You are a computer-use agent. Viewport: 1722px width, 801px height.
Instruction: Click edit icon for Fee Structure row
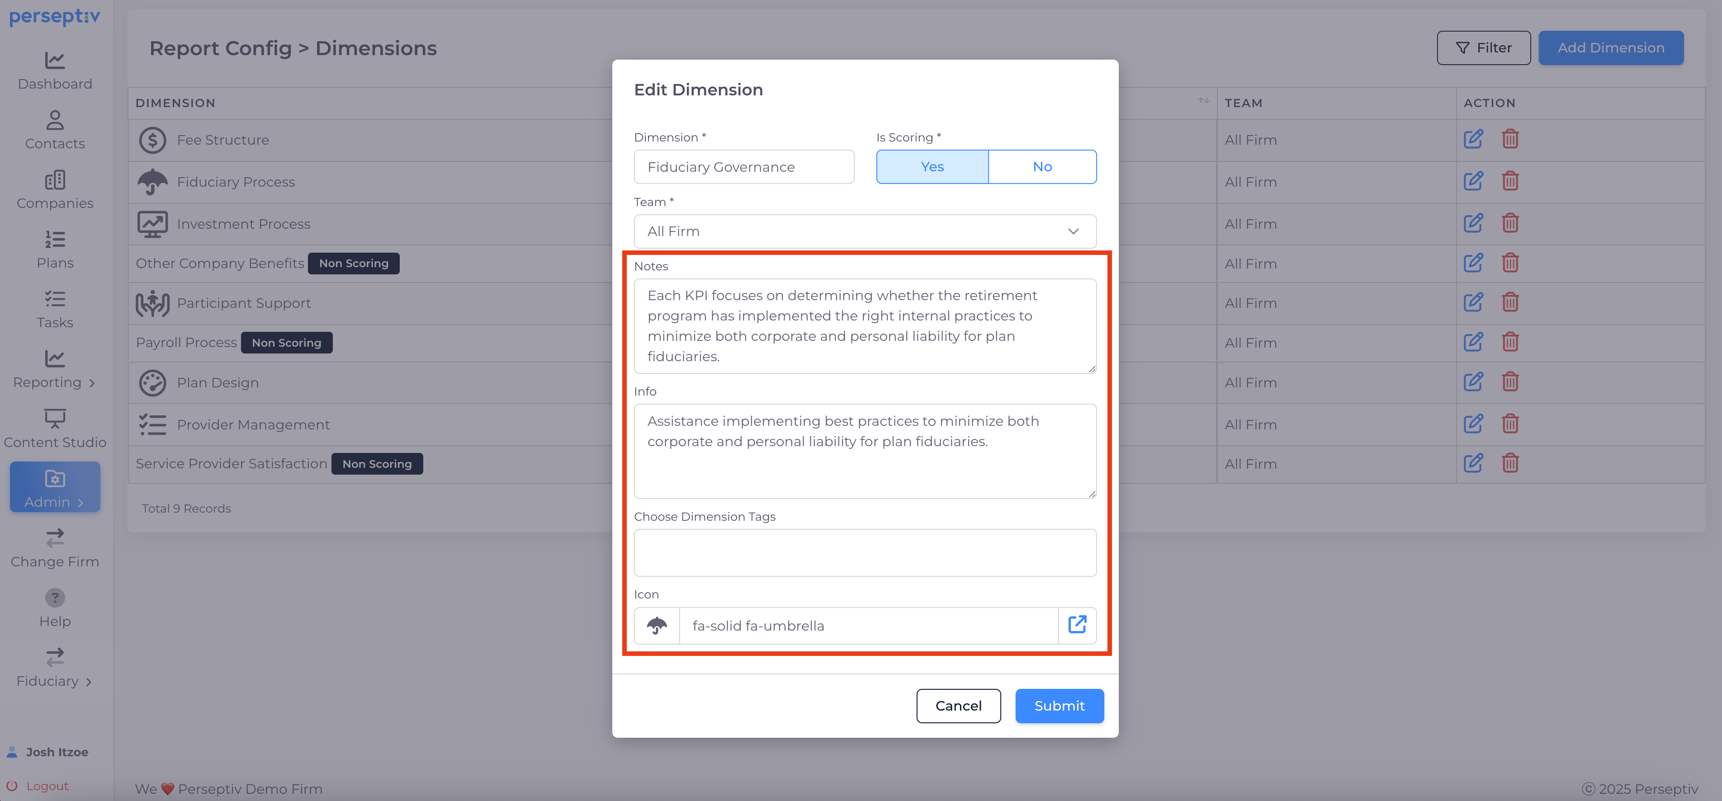[1473, 139]
